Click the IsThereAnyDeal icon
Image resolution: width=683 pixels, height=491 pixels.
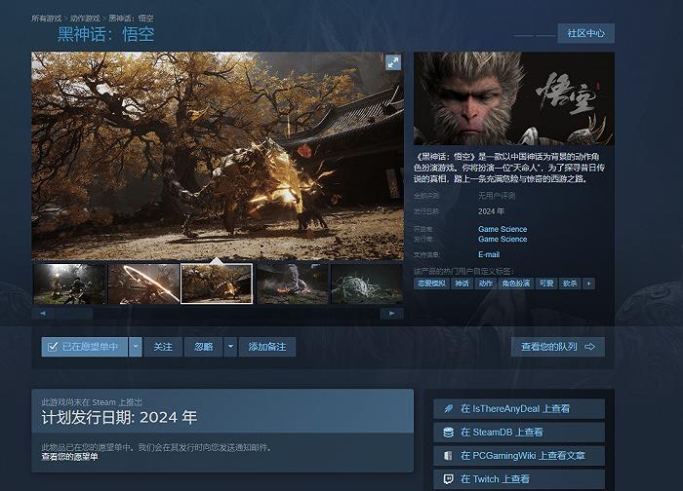point(448,409)
